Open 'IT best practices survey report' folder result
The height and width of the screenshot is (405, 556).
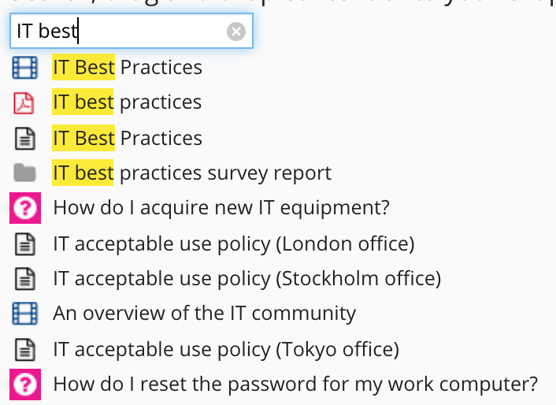tap(191, 173)
